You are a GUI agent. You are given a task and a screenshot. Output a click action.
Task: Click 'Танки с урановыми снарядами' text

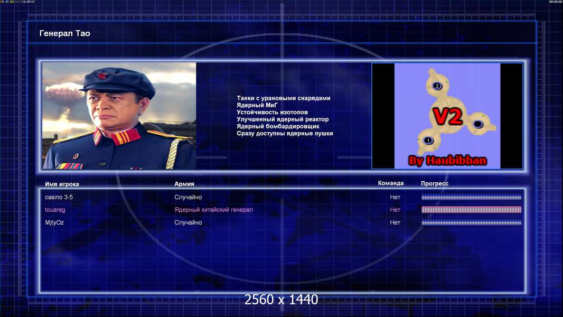[x=283, y=98]
